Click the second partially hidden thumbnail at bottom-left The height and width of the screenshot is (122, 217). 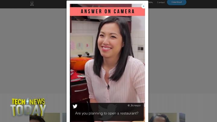(64, 117)
